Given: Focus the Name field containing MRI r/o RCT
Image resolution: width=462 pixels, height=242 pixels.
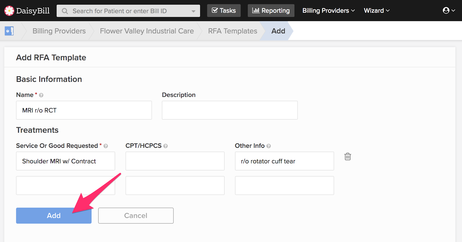Looking at the screenshot, I should click(84, 110).
